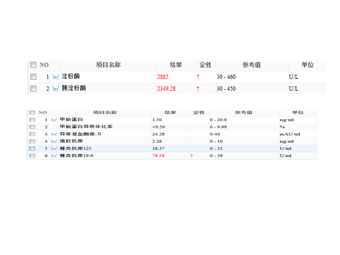Check the box for 甲胎蛋白 row 1
The width and height of the screenshot is (340, 255).
pos(32,119)
